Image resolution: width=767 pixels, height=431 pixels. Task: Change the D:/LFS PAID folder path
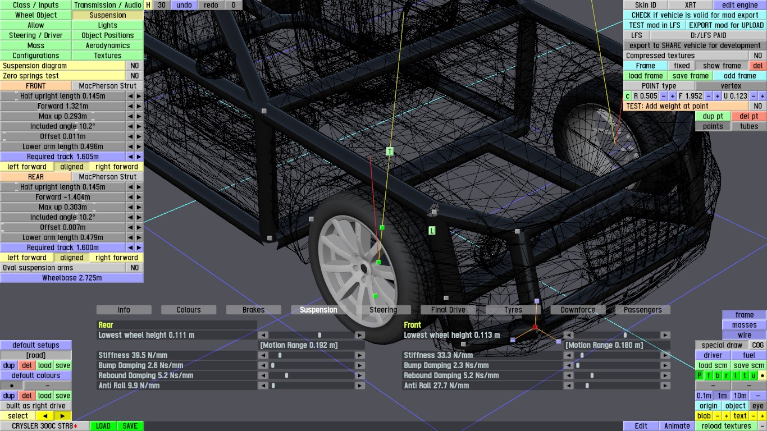point(709,35)
